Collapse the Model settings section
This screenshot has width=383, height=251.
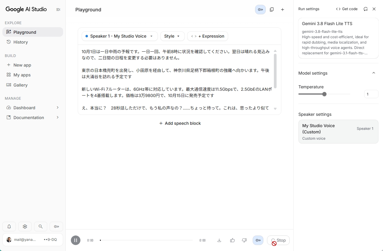pos(373,73)
